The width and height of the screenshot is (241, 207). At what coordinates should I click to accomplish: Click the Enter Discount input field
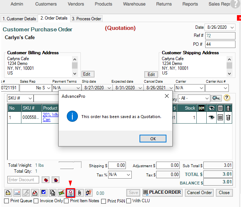[23, 180]
